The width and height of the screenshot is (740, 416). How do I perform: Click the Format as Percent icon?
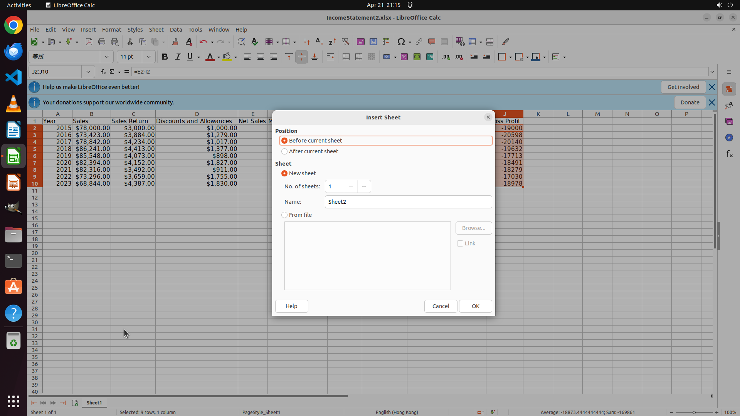pos(404,57)
